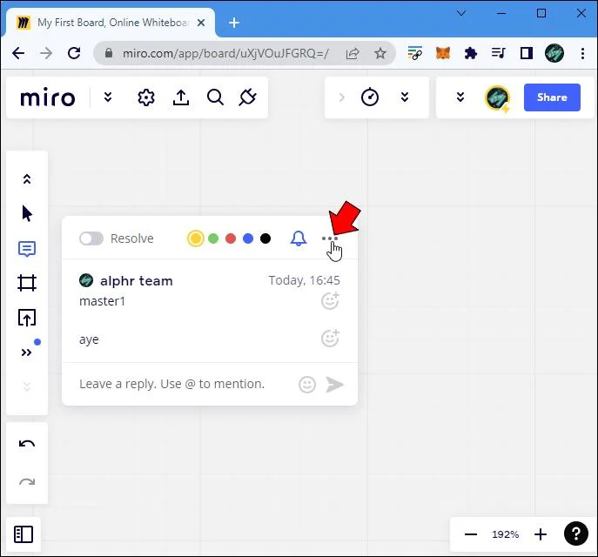Click the Miro user avatar
The height and width of the screenshot is (557, 598).
497,97
